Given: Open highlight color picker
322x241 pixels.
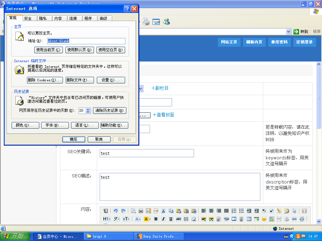Looking at the screenshot, I should tap(147, 219).
